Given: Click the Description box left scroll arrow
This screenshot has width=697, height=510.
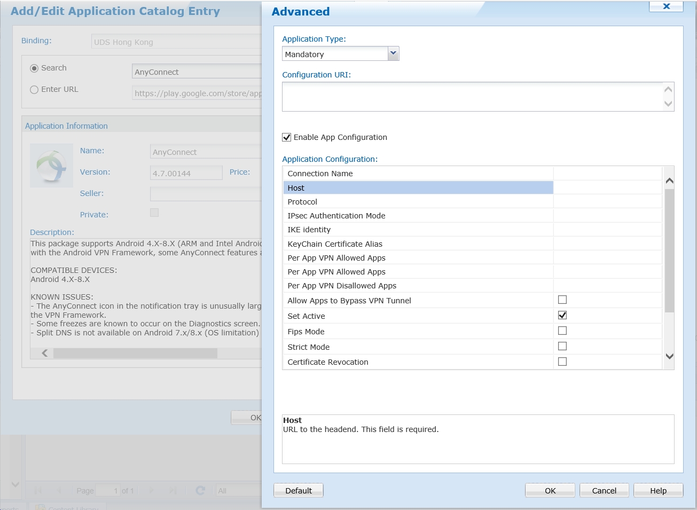Looking at the screenshot, I should tap(45, 353).
